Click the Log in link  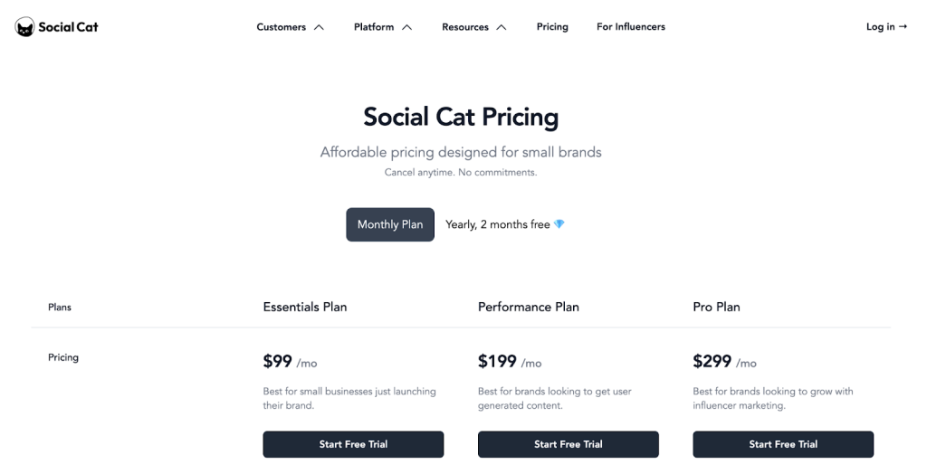(x=886, y=27)
